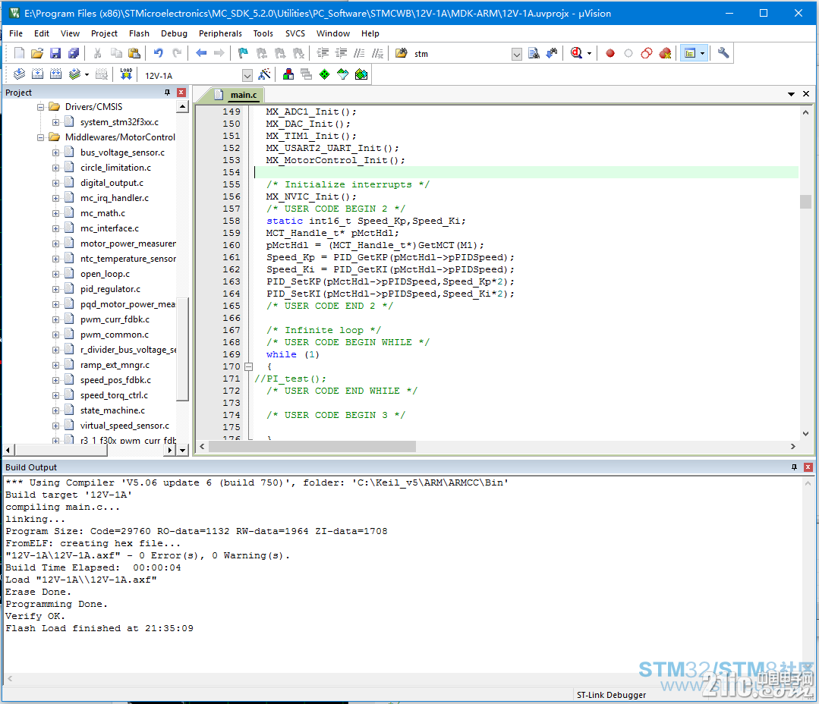Insert a bookmark with the flag icon
The image size is (819, 704).
(243, 53)
